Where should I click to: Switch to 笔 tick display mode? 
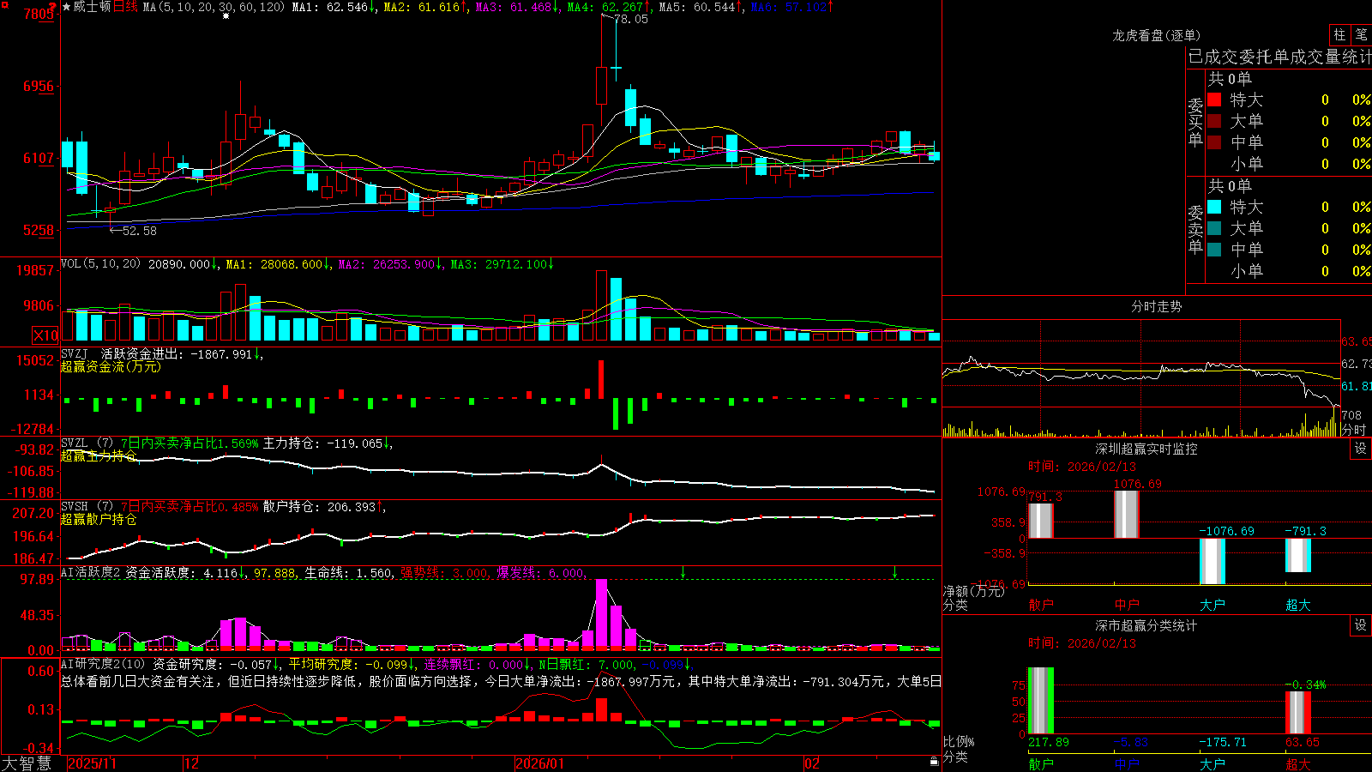pyautogui.click(x=1362, y=34)
